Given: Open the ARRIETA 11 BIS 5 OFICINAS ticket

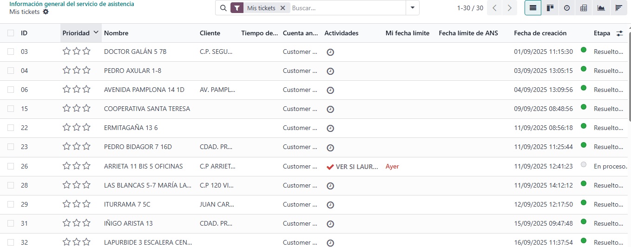Looking at the screenshot, I should pyautogui.click(x=143, y=166).
